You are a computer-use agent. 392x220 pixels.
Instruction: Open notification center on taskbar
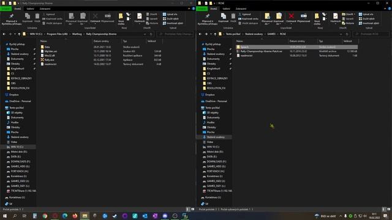(385, 216)
